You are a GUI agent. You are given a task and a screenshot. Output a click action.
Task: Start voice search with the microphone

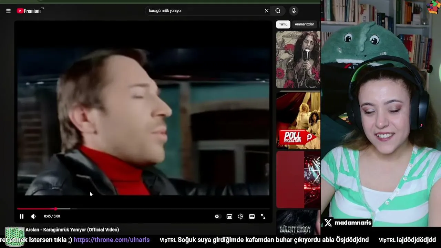click(294, 11)
